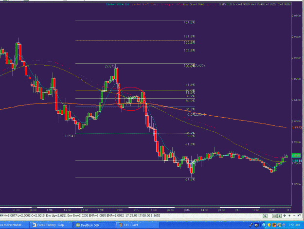Open the 'to the Market' taskbar window
Image resolution: width=304 pixels, height=229 pixels.
point(14,225)
